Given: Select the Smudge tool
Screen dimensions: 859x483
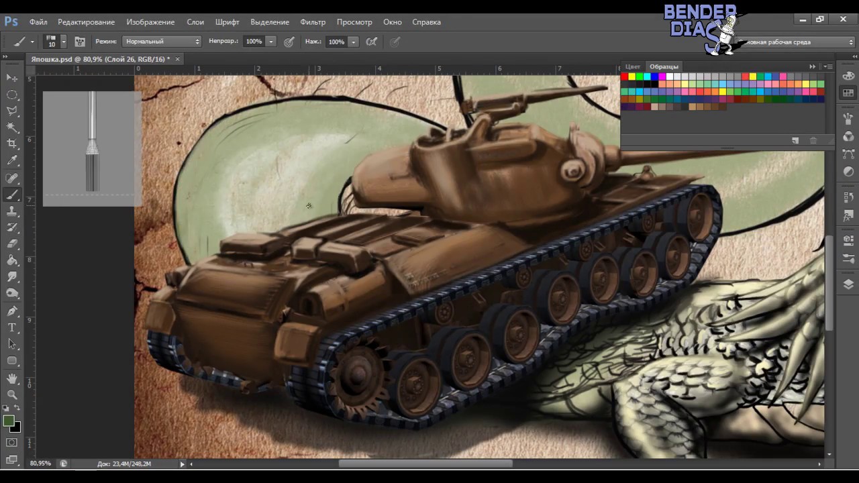Looking at the screenshot, I should pyautogui.click(x=12, y=277).
